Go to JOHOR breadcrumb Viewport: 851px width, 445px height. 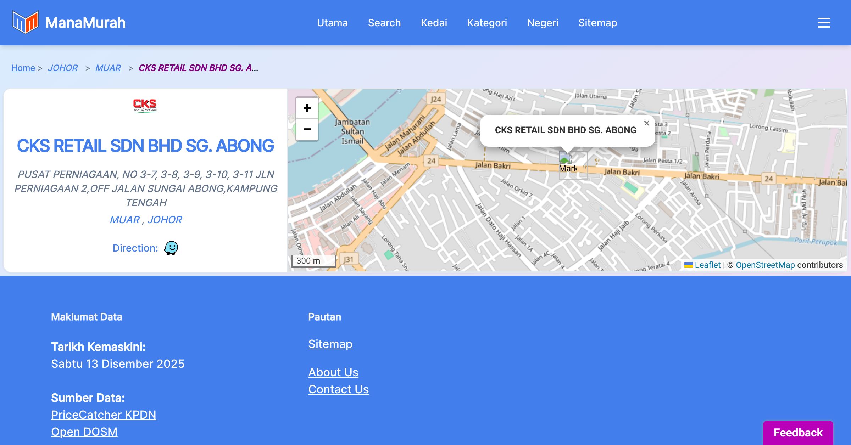(63, 68)
